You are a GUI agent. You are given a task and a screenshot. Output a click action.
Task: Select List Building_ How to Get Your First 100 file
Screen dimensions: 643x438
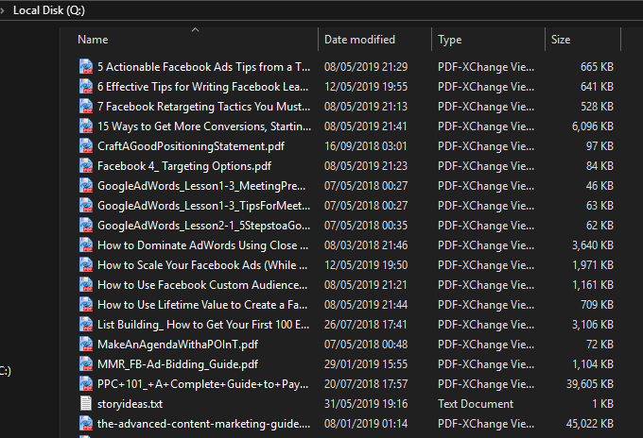[x=203, y=325]
